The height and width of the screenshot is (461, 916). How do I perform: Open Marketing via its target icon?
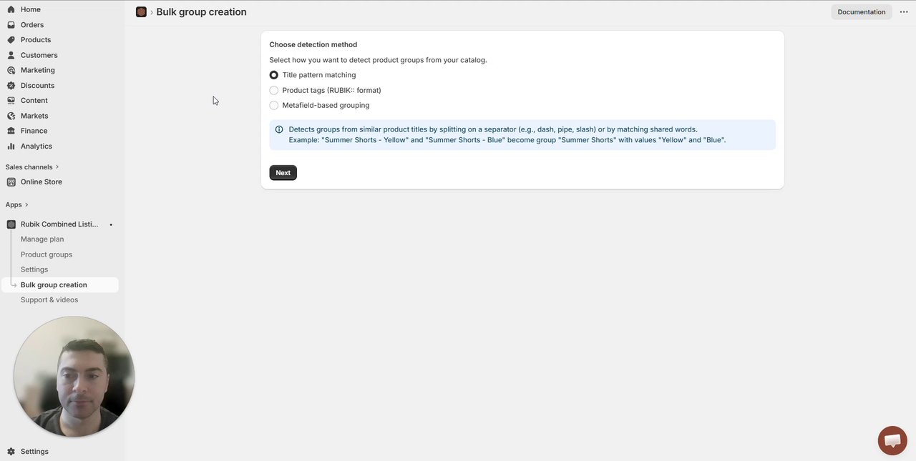pyautogui.click(x=11, y=70)
